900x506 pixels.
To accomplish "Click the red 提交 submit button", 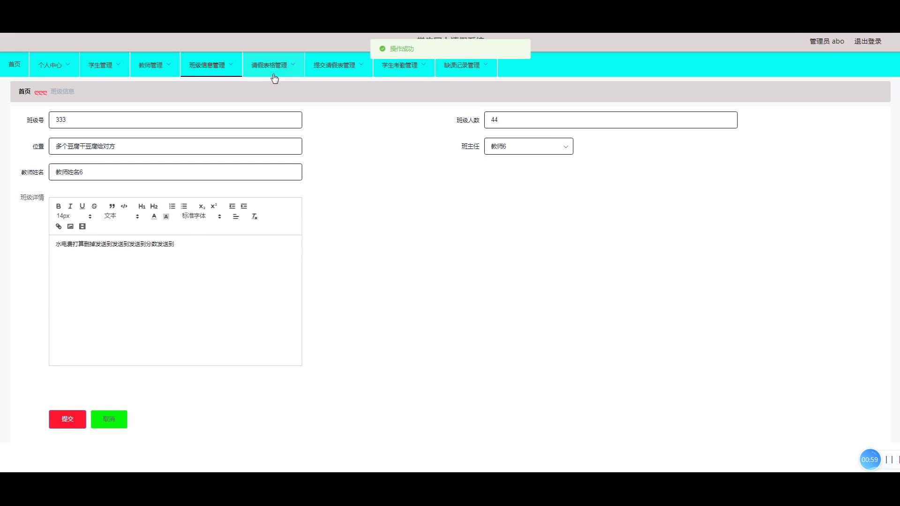I will [x=67, y=419].
